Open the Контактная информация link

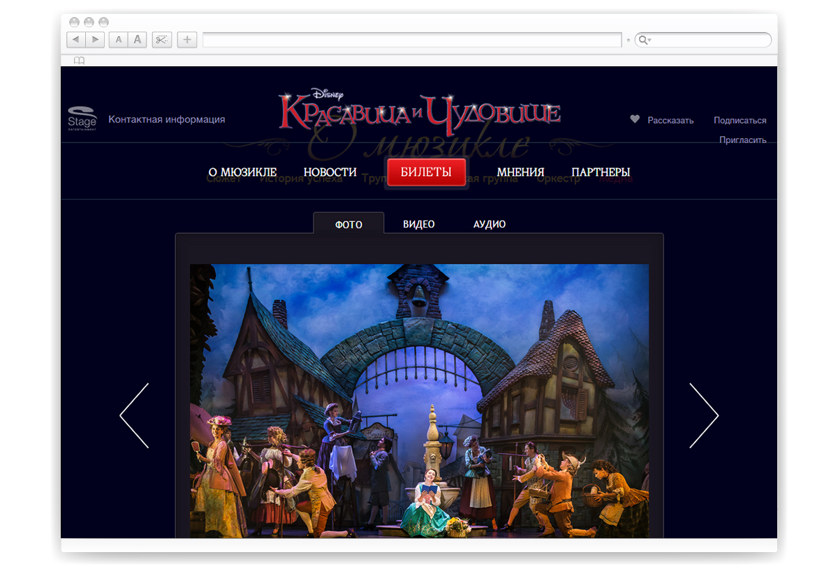click(x=167, y=119)
